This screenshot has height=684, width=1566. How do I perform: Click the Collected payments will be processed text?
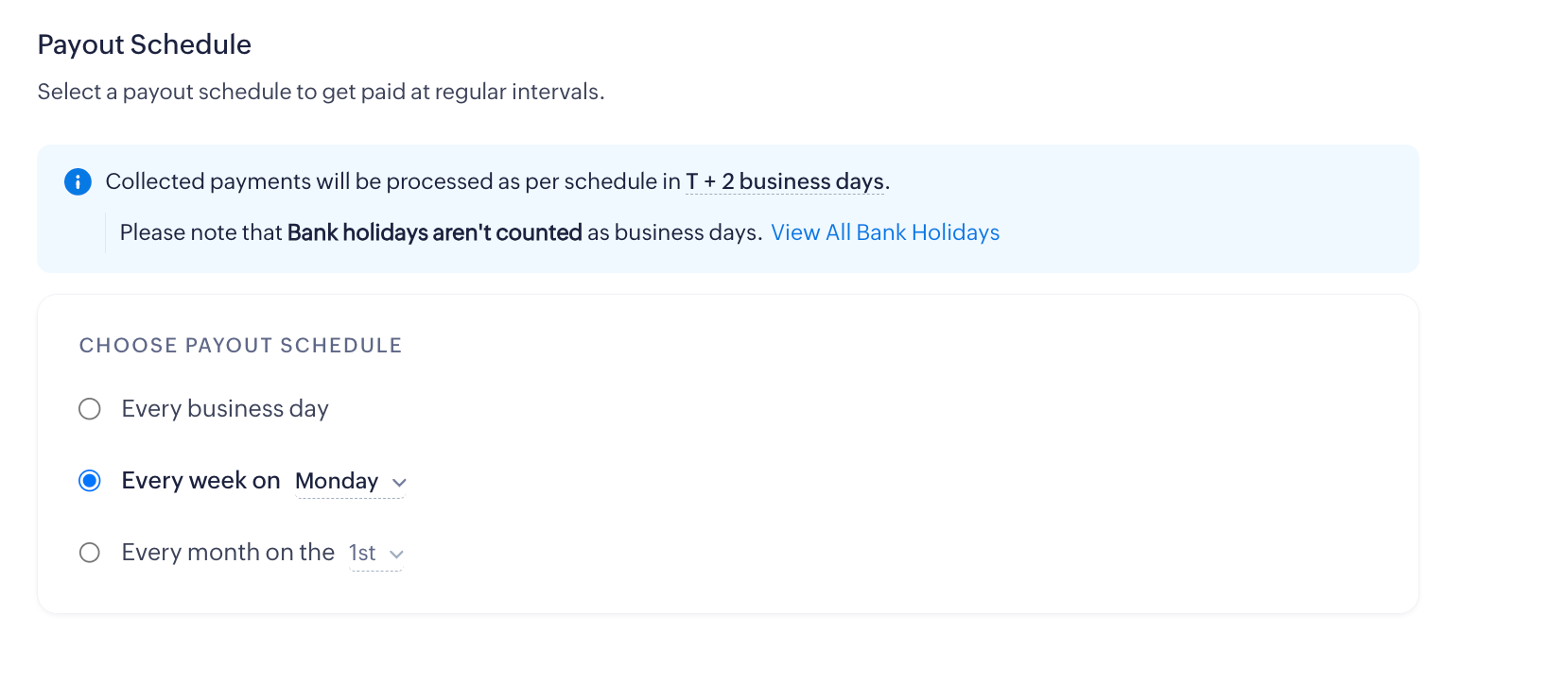392,181
